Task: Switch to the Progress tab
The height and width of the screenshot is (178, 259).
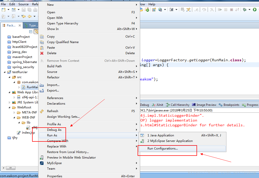Action: coord(250,105)
